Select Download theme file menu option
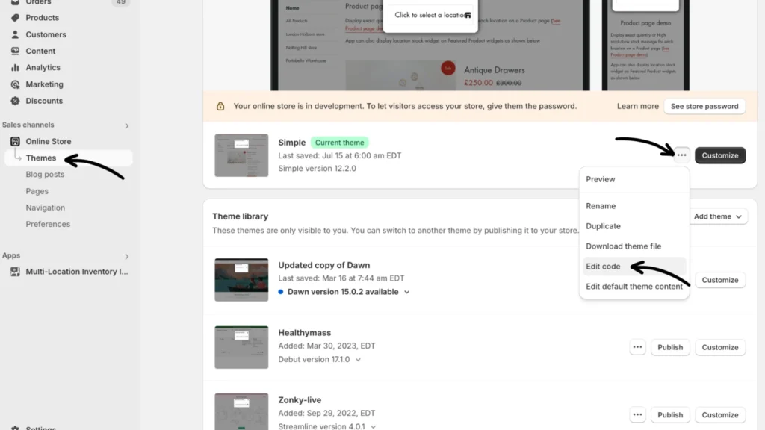The image size is (765, 430). point(623,246)
